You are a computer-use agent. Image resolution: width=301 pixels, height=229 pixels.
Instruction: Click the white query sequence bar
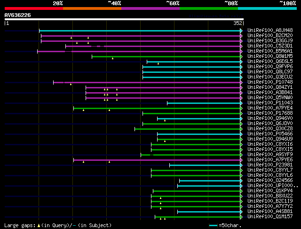(x=124, y=19)
